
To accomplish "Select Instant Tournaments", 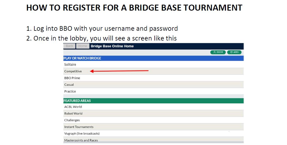I will 153,127.
